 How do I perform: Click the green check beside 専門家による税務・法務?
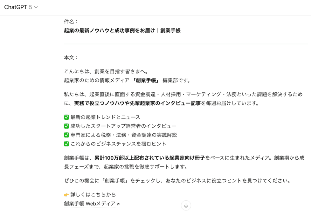[x=66, y=135]
